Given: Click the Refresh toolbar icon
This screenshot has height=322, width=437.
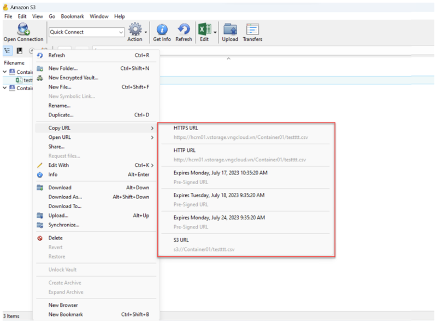Looking at the screenshot, I should 184,32.
